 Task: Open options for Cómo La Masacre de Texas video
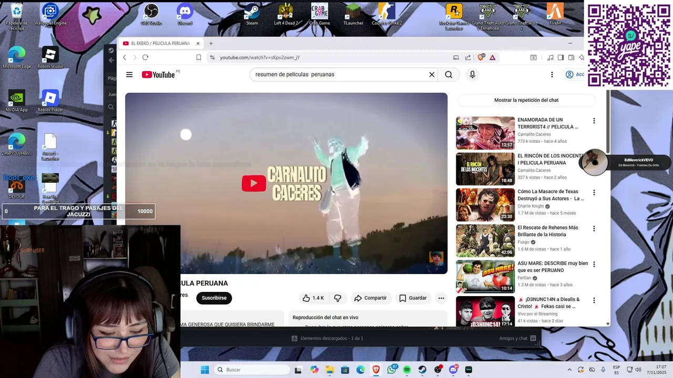point(594,193)
